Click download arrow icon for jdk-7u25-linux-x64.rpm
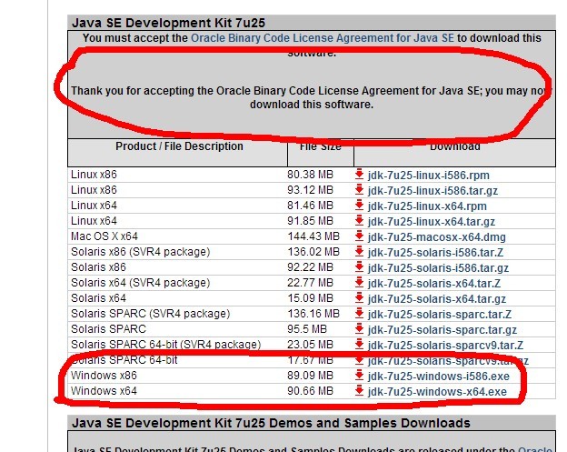 (359, 206)
